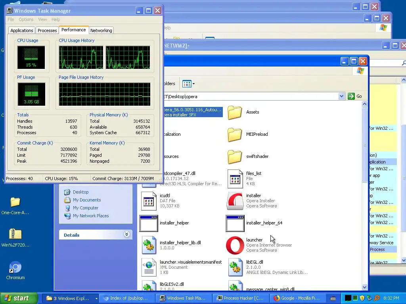
Task: Select the highlighted Opera installer SFX file
Action: (193, 112)
